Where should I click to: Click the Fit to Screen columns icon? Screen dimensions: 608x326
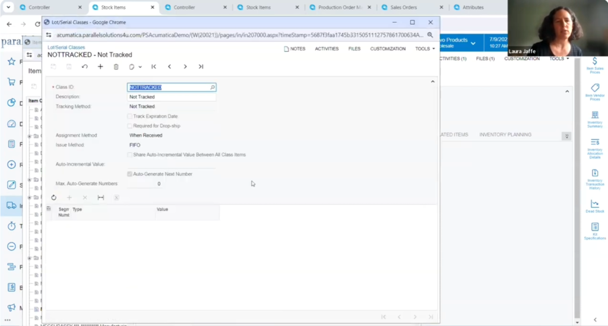pos(101,198)
